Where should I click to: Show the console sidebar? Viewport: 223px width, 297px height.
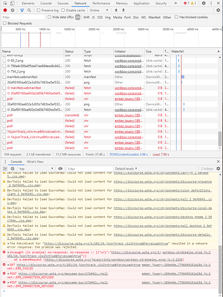5,169
